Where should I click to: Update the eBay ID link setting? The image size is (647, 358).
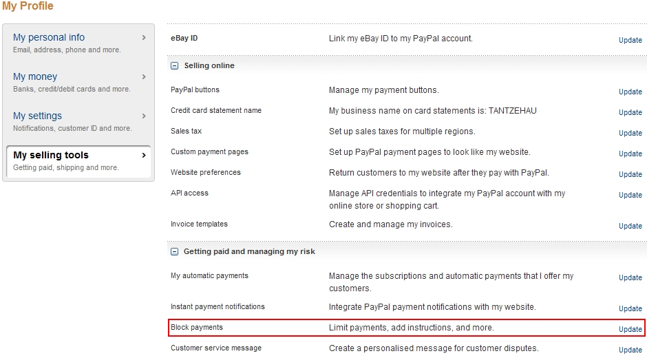(x=630, y=40)
